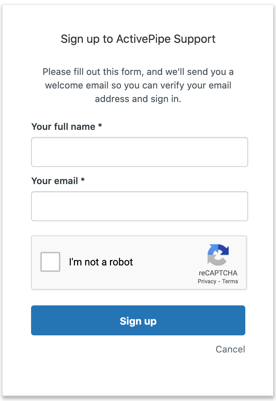Select the "Cancel" link
The height and width of the screenshot is (401, 276).
coord(230,349)
